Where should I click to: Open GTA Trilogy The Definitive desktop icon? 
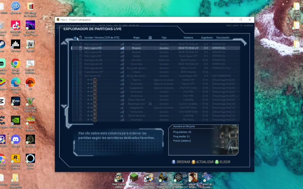click(30, 9)
